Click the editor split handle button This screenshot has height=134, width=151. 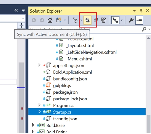(x=21, y=25)
